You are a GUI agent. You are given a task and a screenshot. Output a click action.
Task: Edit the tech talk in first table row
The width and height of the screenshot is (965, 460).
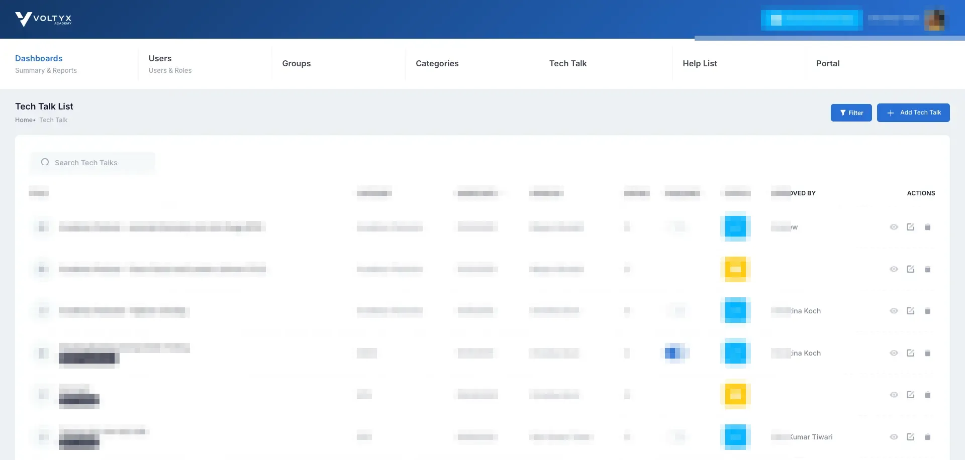pos(910,227)
